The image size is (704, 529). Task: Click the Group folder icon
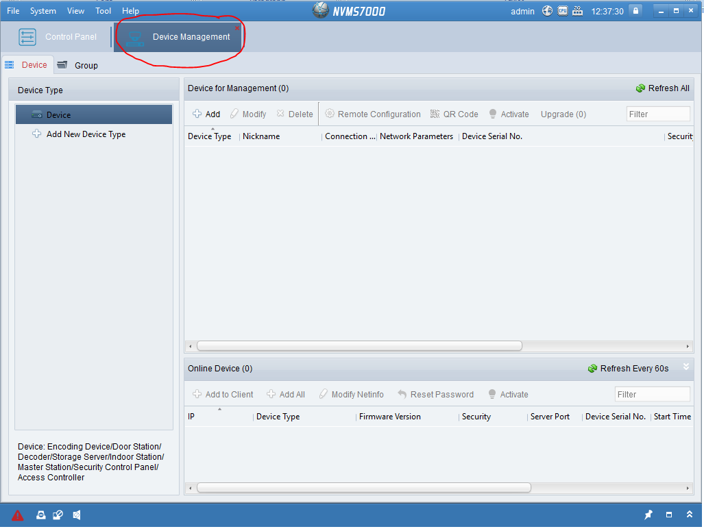point(62,65)
